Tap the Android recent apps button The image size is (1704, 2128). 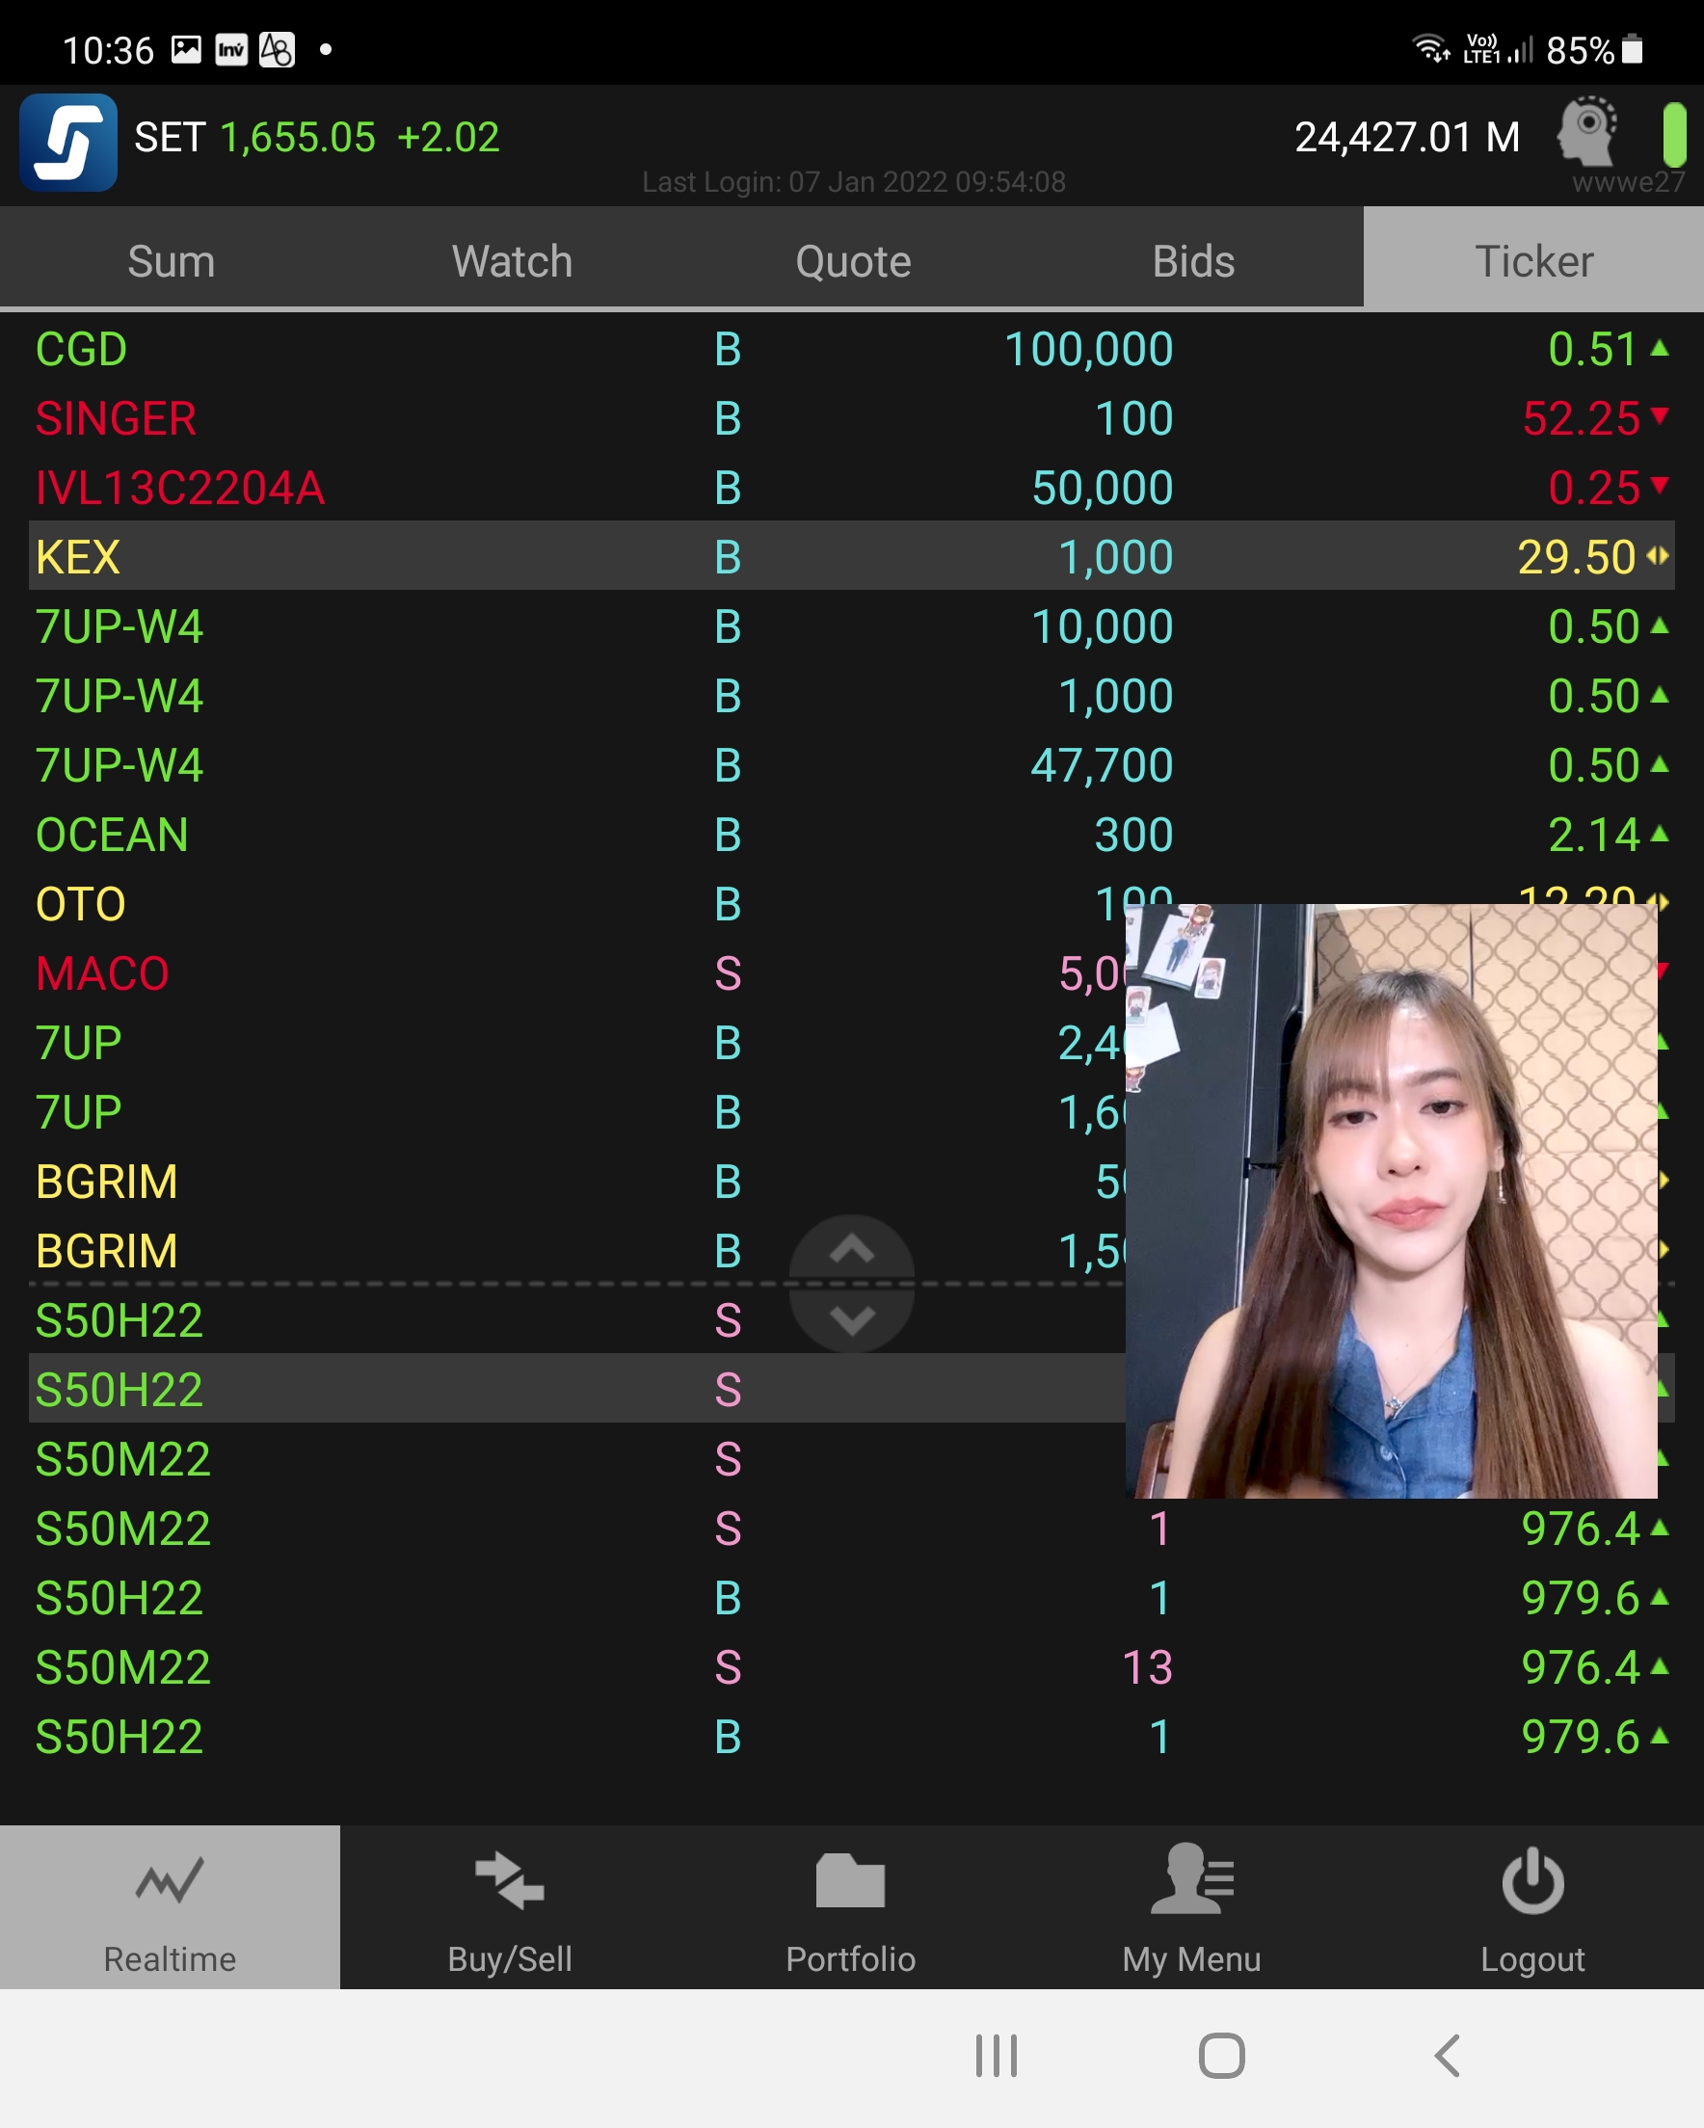tap(997, 2056)
